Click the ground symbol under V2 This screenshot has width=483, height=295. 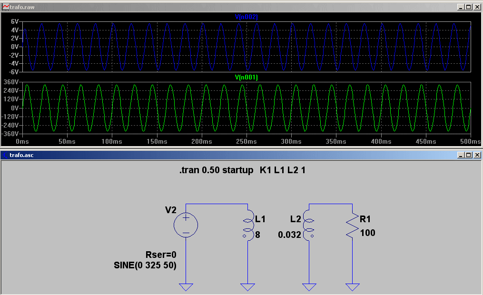pos(186,287)
